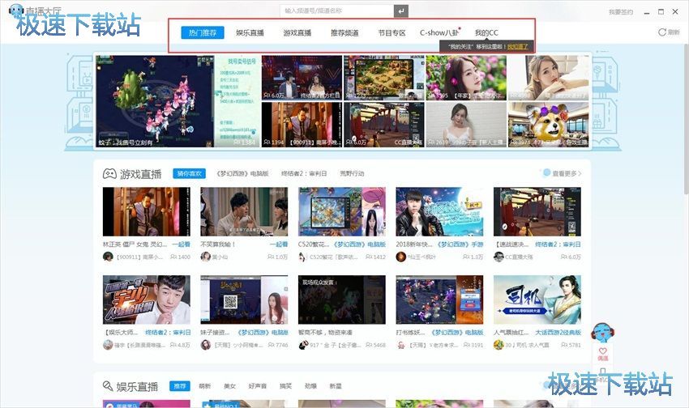
Task: Click the streamer avatar under 打书炼妖 video
Action: 400,345
